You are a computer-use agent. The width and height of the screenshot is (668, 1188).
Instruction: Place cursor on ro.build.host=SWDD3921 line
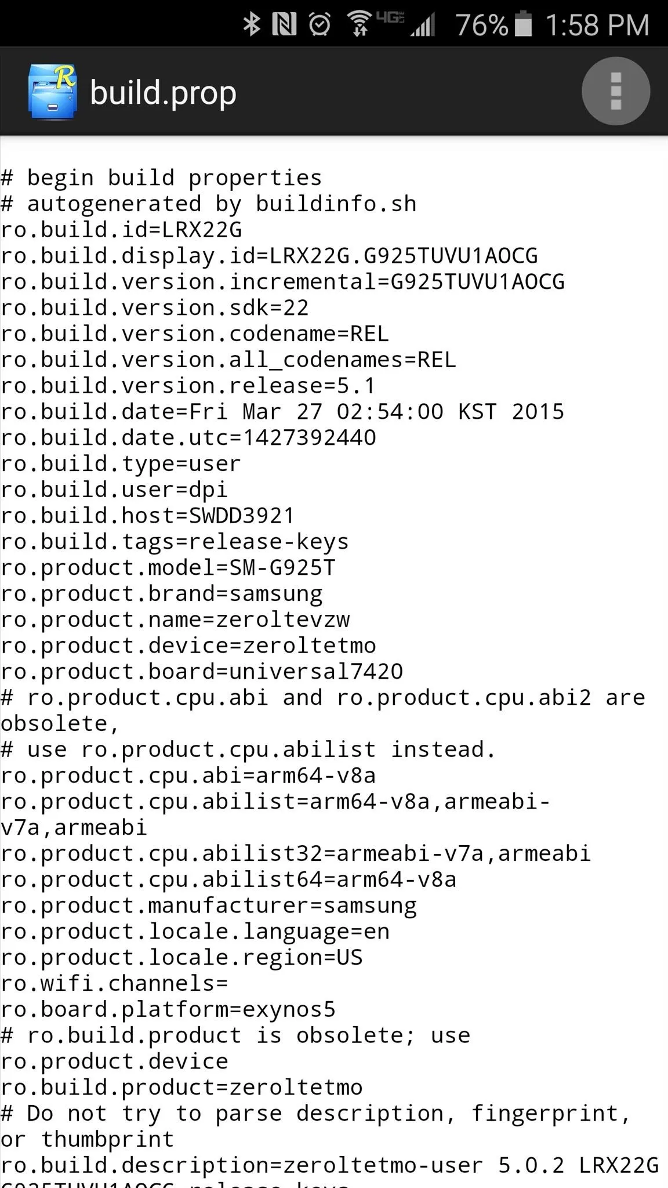148,515
